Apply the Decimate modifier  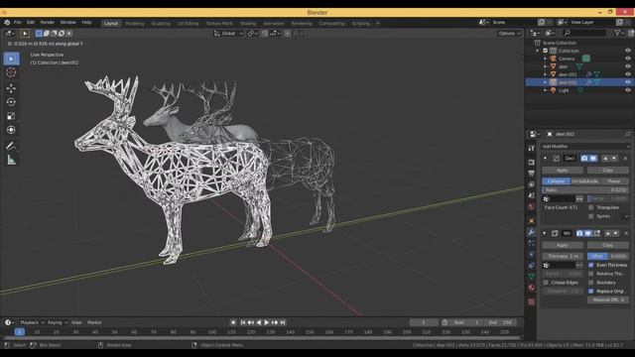point(563,171)
